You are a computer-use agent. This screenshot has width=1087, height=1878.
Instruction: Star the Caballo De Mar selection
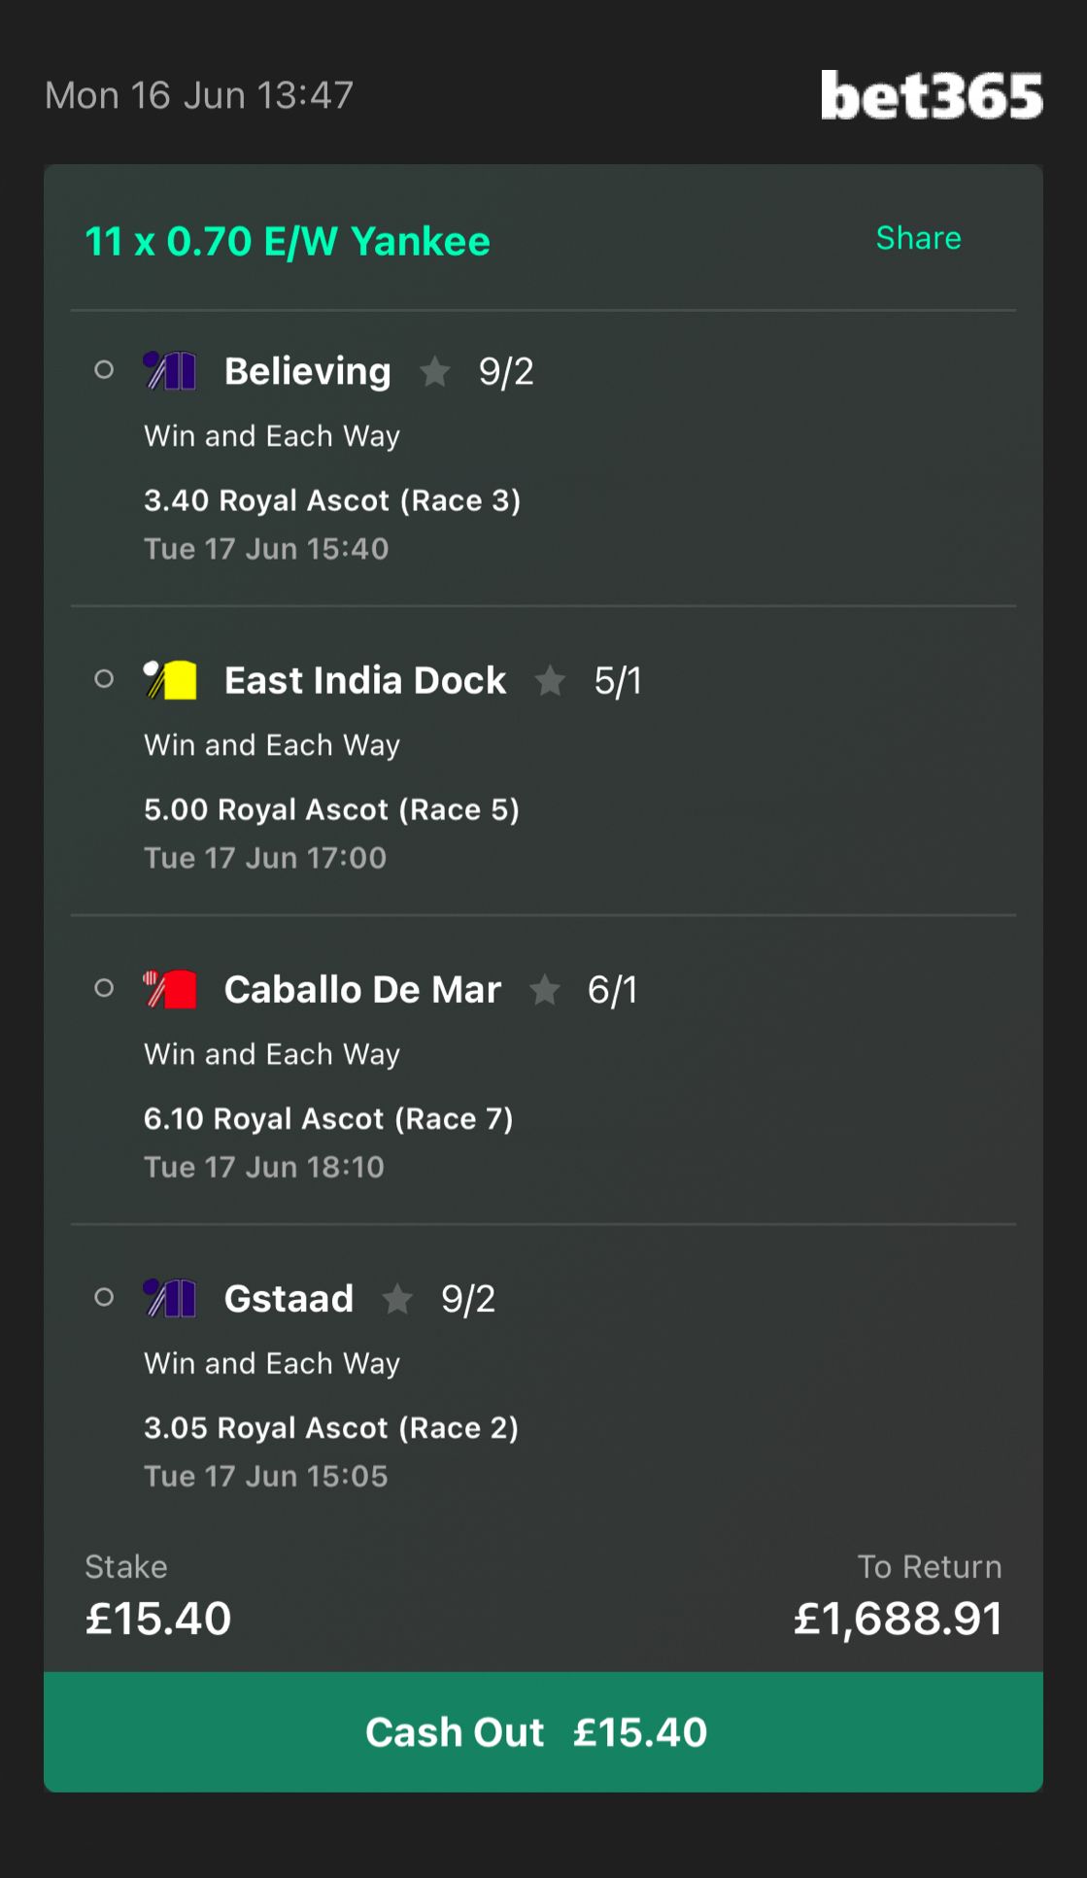(544, 989)
